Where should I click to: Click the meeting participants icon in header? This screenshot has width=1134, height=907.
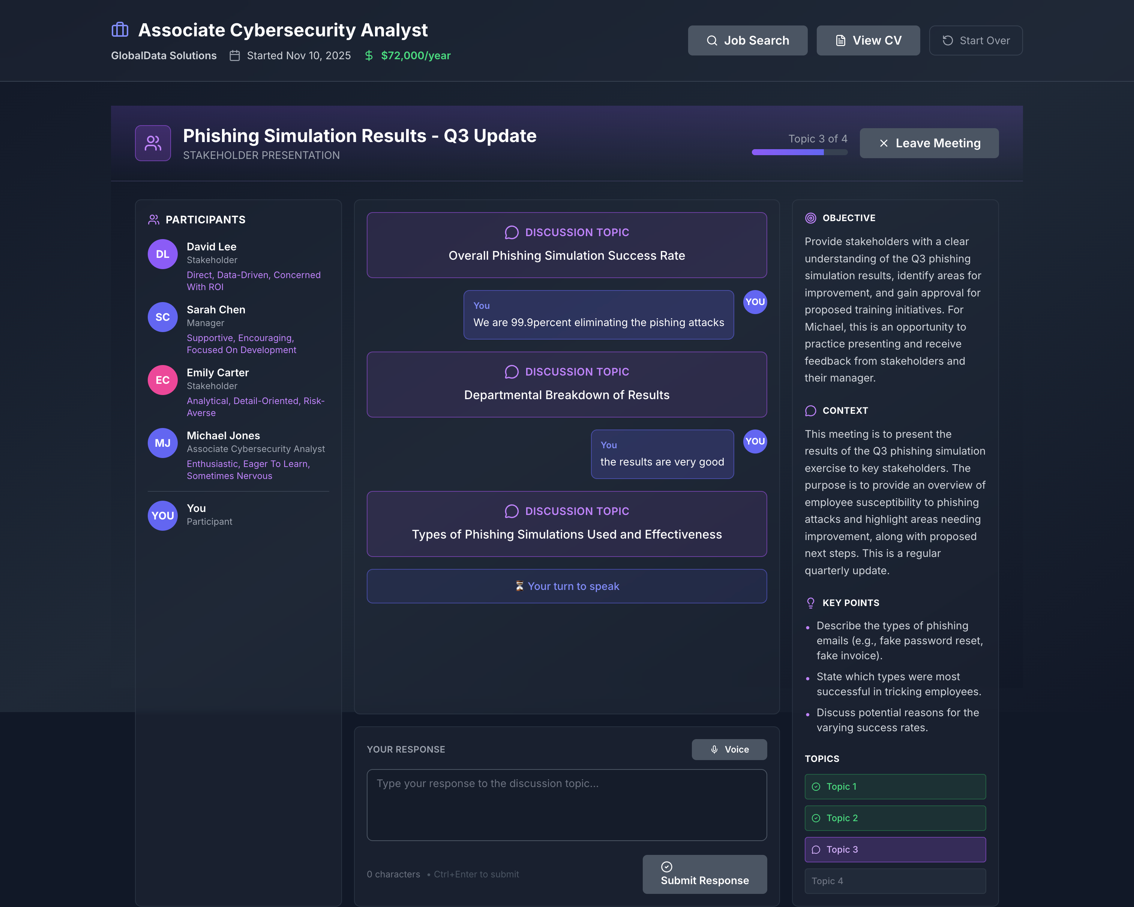[153, 143]
